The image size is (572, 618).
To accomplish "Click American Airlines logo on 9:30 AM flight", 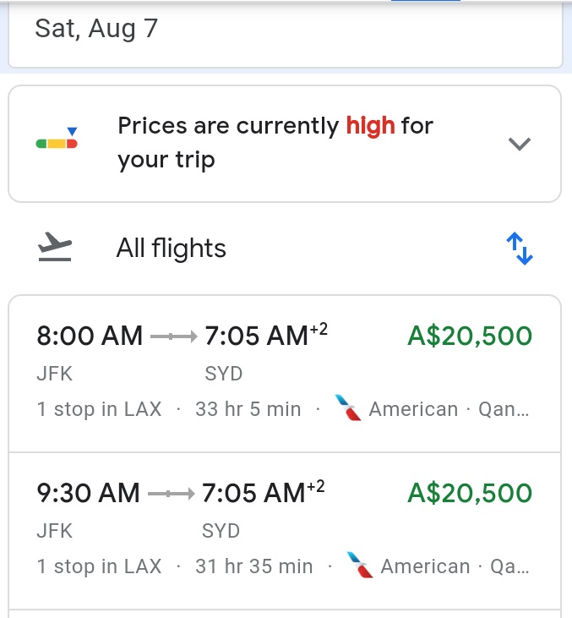I will [360, 566].
